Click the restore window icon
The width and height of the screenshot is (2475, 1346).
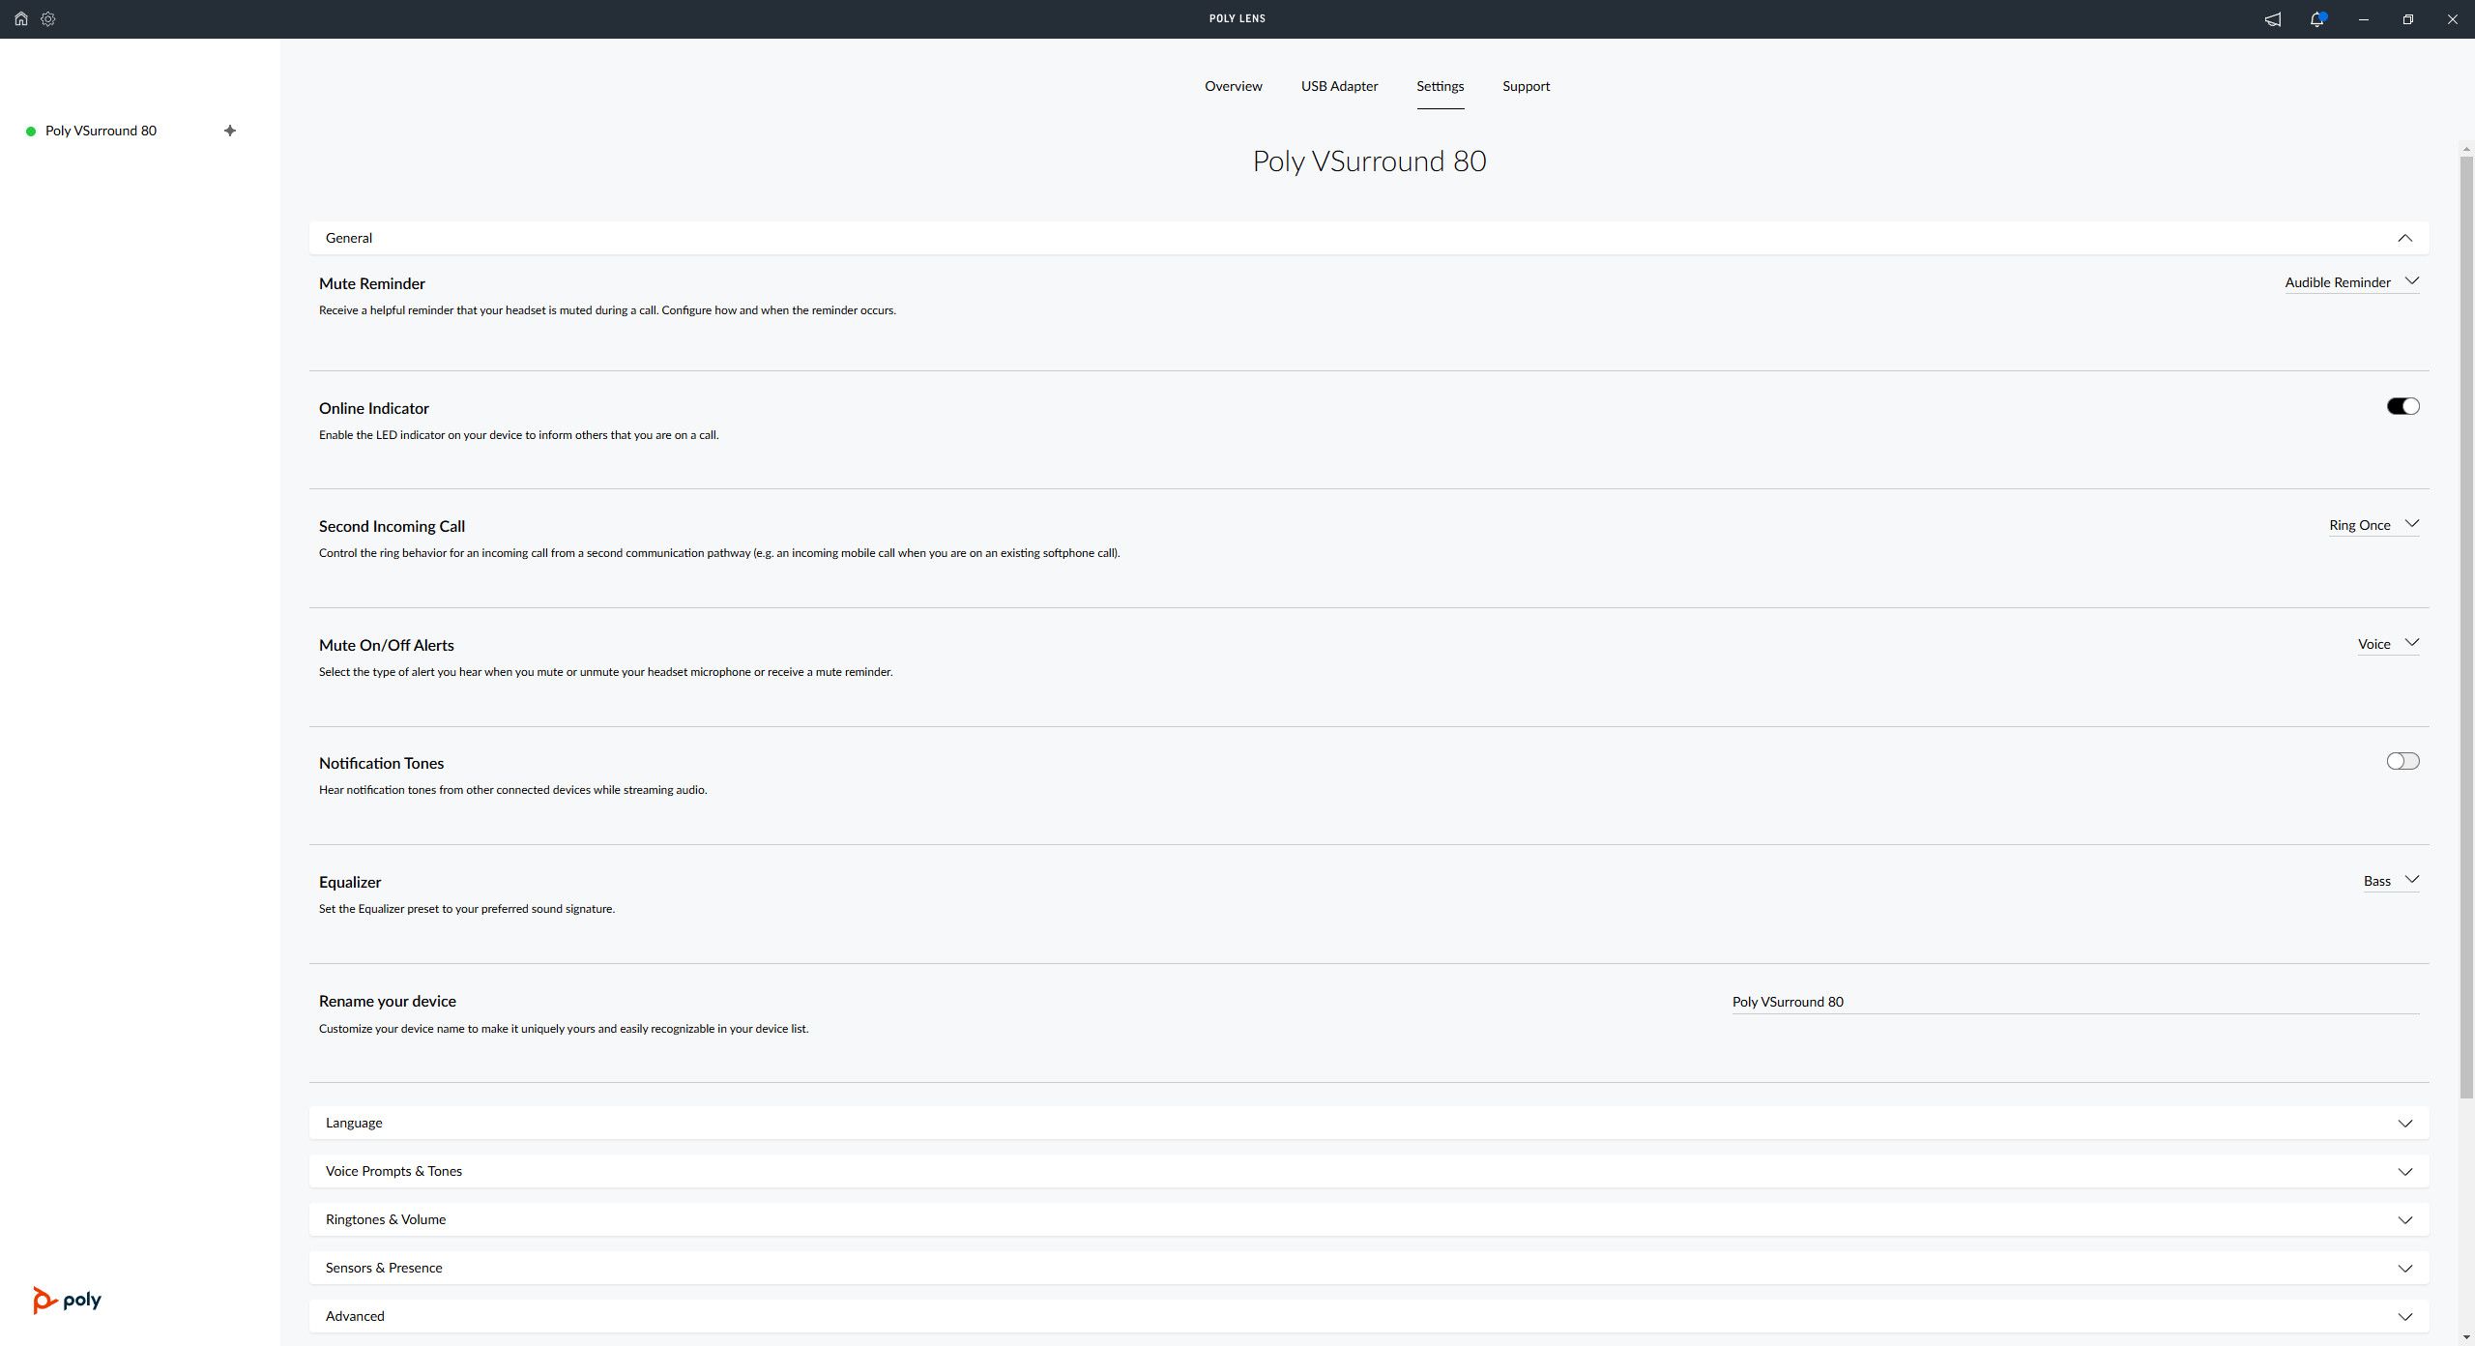[x=2407, y=19]
